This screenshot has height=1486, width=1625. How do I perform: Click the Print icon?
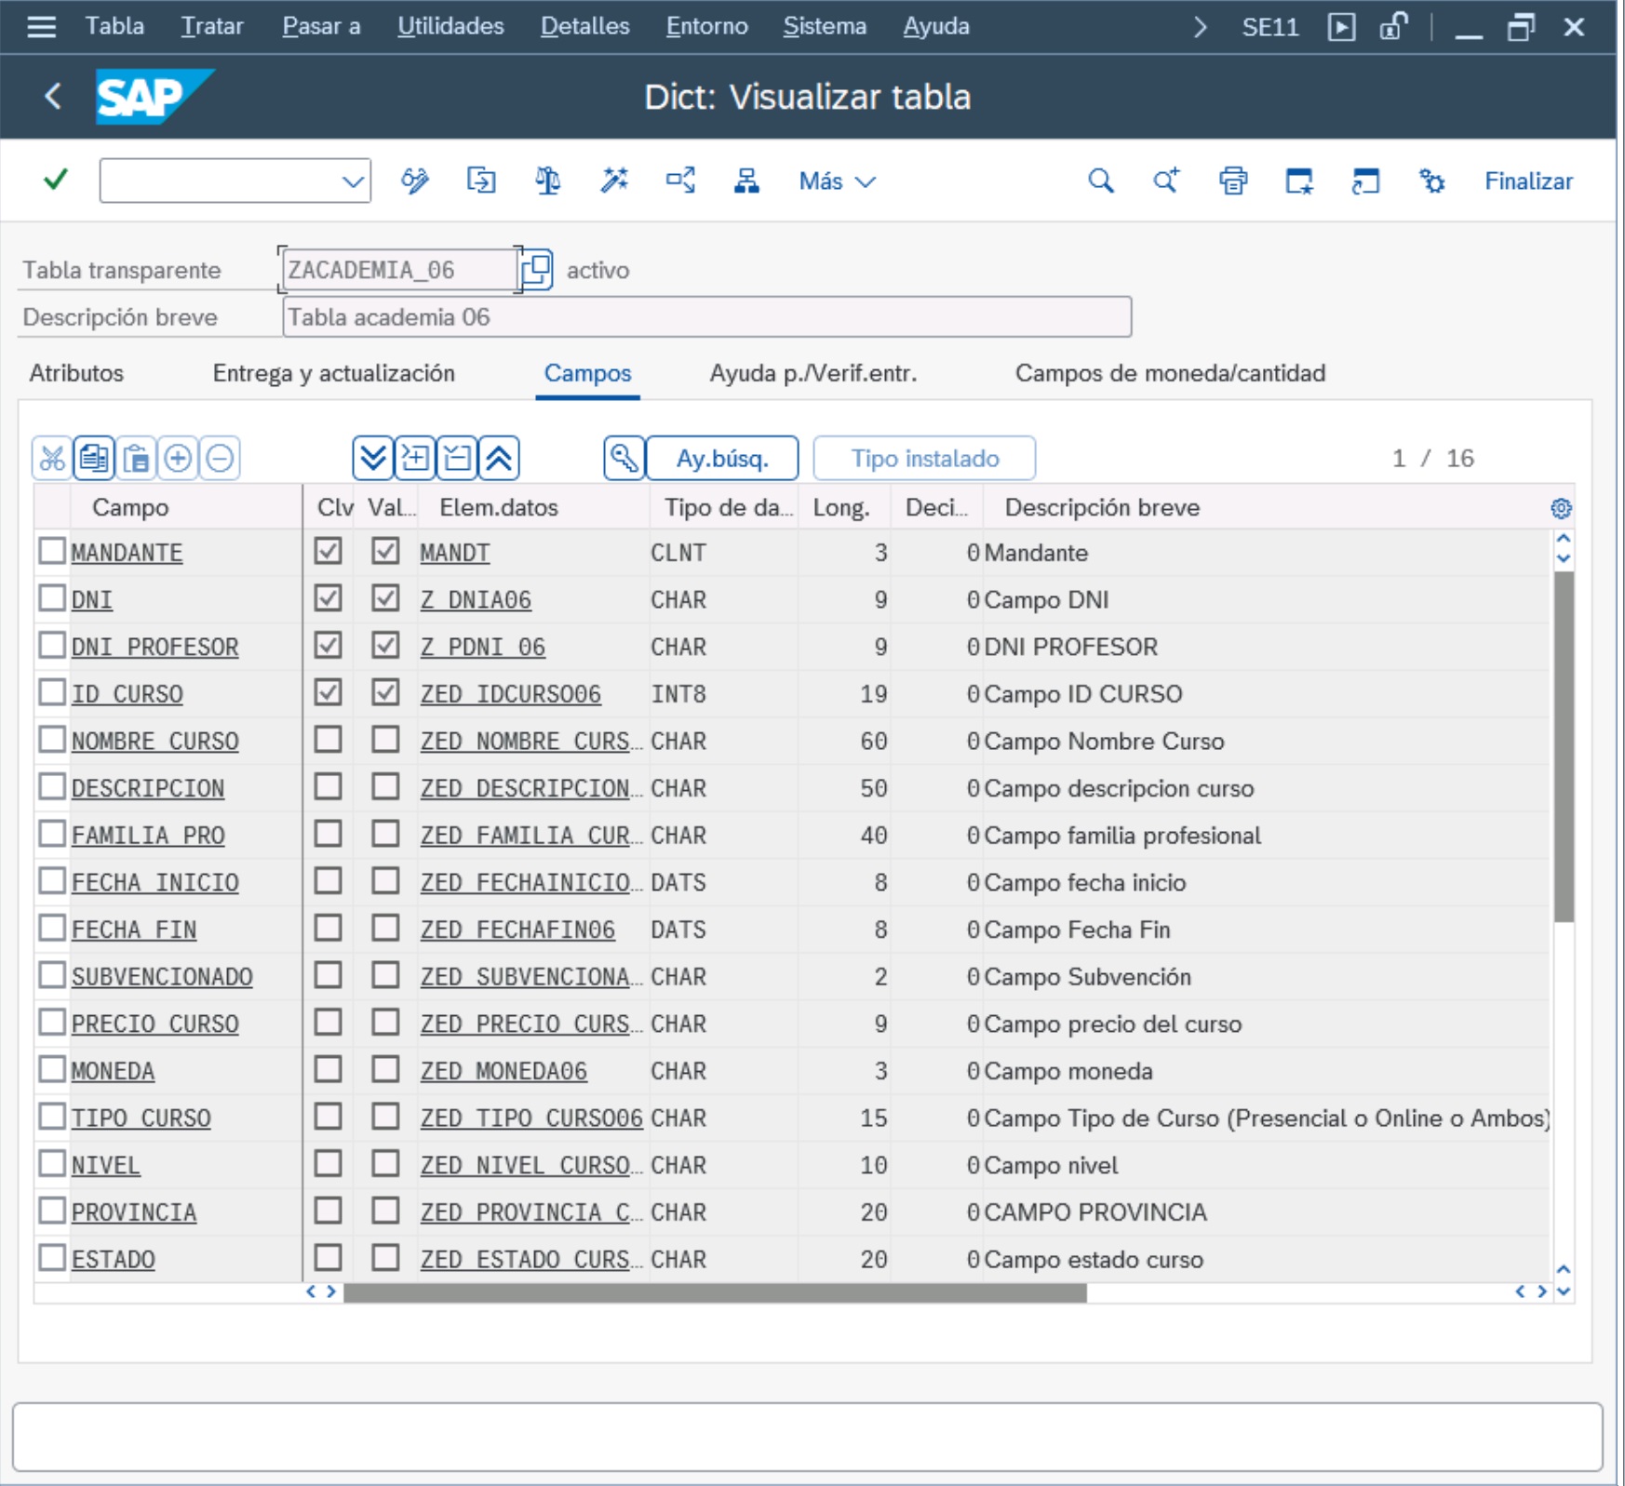(1233, 181)
